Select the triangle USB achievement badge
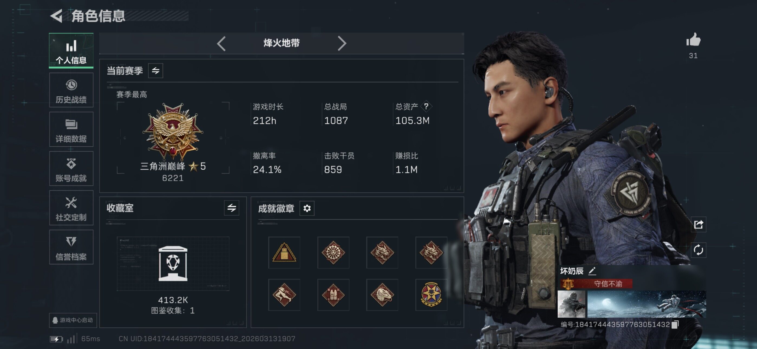 pos(284,252)
